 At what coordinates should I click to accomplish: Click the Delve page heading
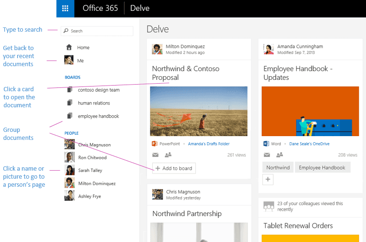pos(157,29)
